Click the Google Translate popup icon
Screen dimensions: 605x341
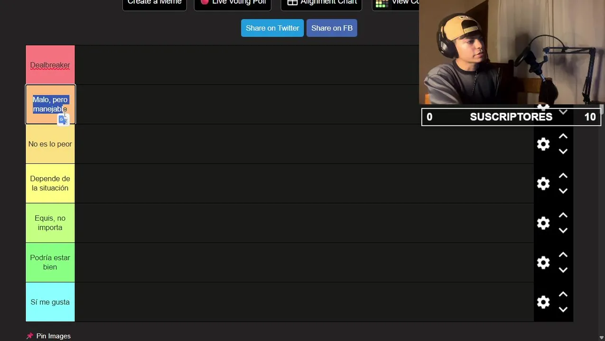pyautogui.click(x=63, y=120)
